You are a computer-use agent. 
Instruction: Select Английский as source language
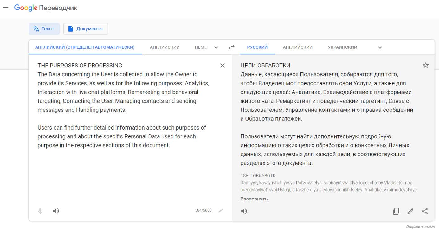click(165, 47)
